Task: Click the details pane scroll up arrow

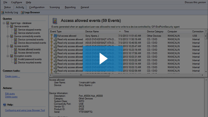Action: coord(206,80)
